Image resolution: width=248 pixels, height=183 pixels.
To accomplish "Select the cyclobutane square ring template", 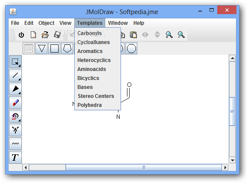I will pyautogui.click(x=54, y=48).
